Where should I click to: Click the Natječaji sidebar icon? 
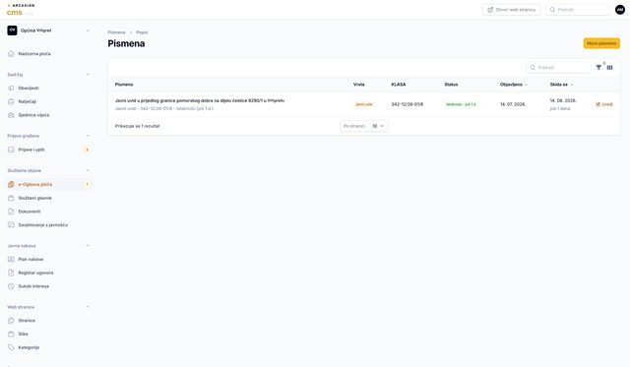(x=11, y=101)
